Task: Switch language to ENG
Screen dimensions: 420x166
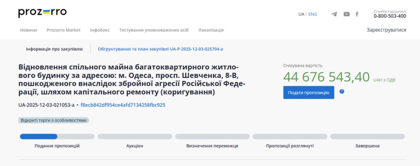Action: (313, 14)
